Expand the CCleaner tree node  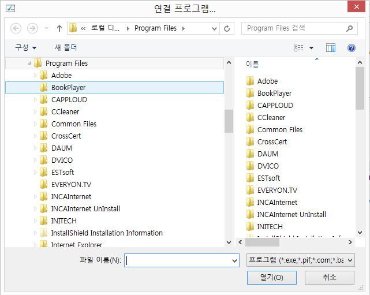(35, 111)
